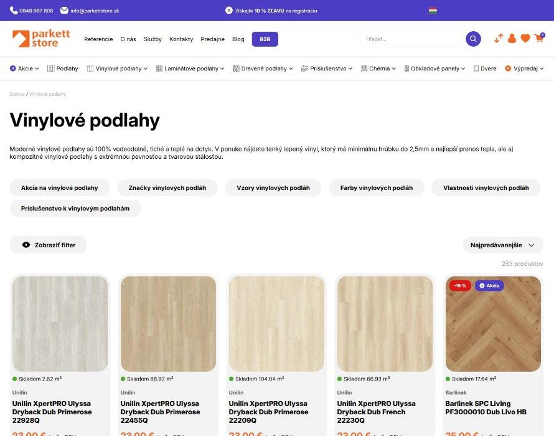This screenshot has height=436, width=554.
Task: Expand the Chémia menu chevron
Action: coord(393,69)
